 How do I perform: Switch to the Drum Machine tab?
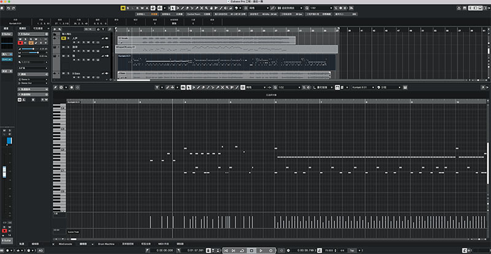click(x=106, y=244)
